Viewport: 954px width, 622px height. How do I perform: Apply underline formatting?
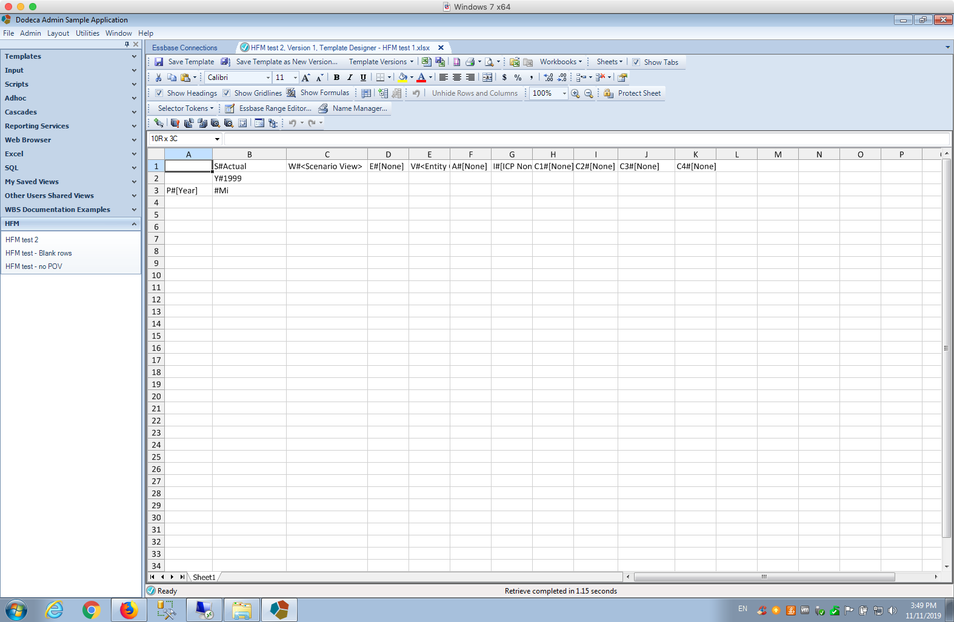[x=363, y=78]
